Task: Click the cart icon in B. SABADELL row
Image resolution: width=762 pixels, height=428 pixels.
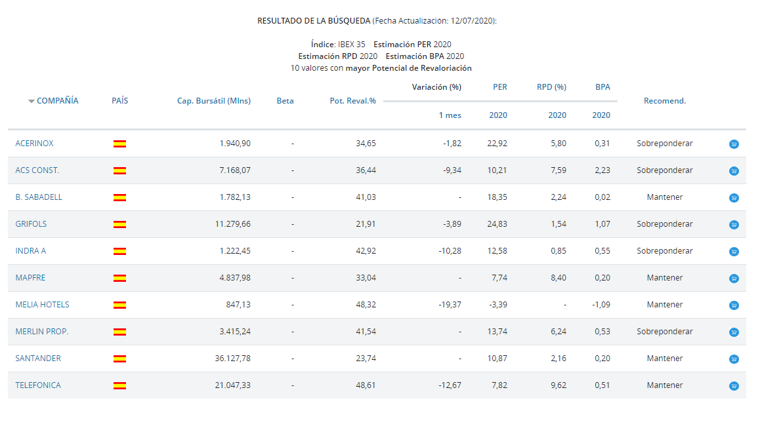Action: pos(734,198)
